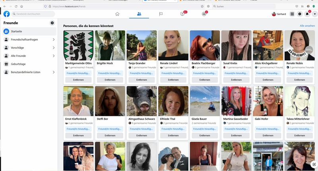
Task: Open Alle Freunde in sidebar
Action: [x=29, y=56]
